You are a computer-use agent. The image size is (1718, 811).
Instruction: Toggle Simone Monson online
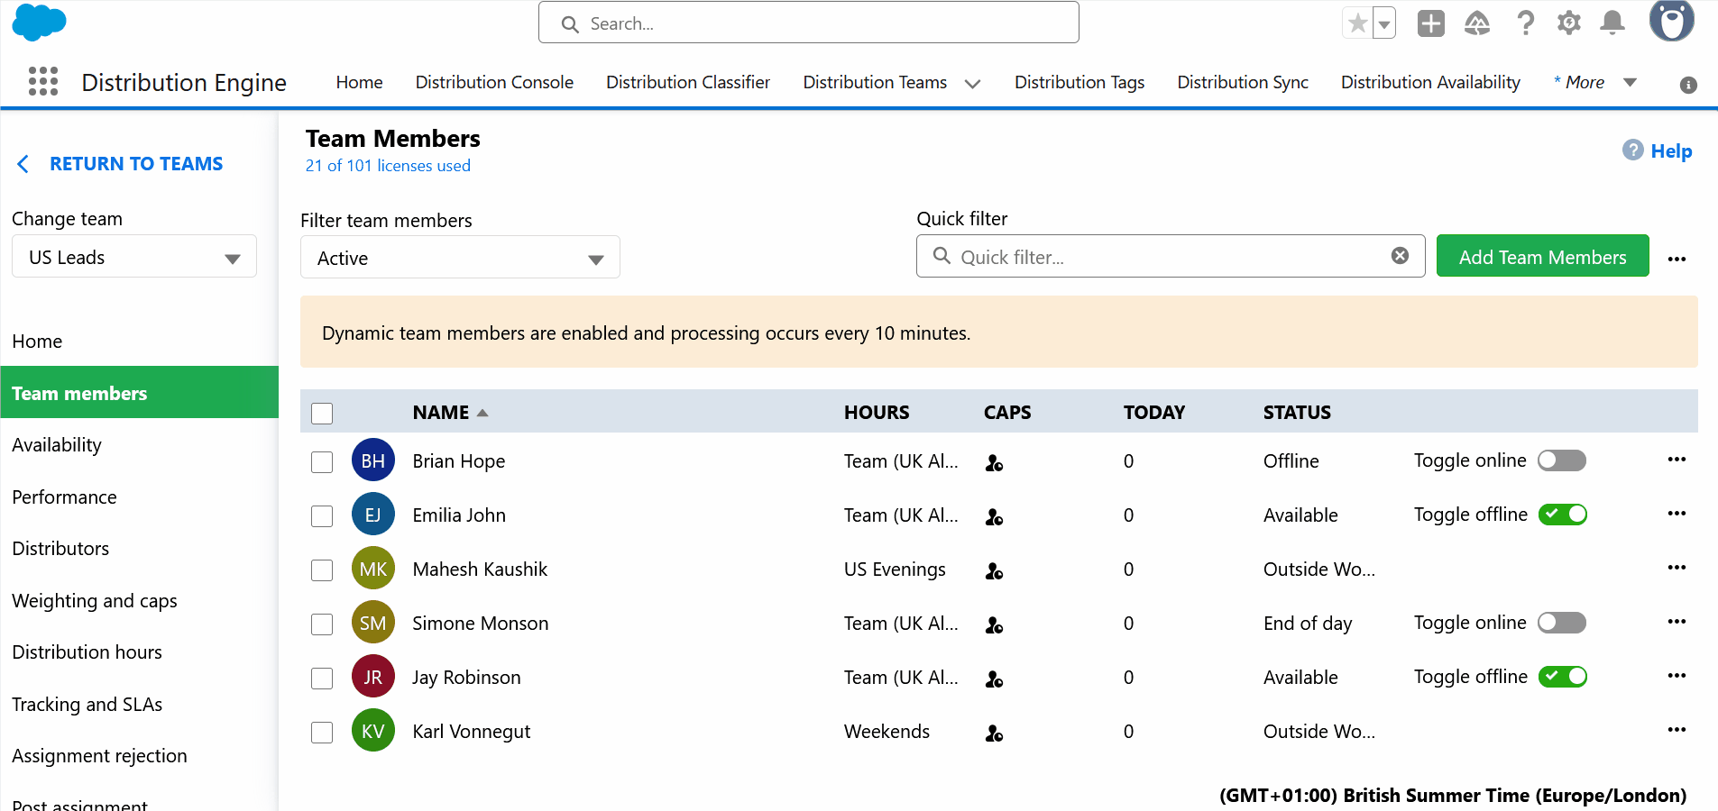(x=1562, y=623)
